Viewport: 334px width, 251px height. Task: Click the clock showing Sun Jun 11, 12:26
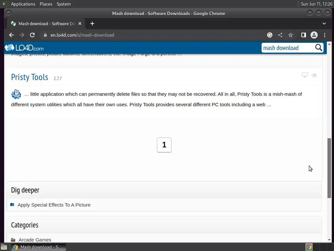click(316, 4)
